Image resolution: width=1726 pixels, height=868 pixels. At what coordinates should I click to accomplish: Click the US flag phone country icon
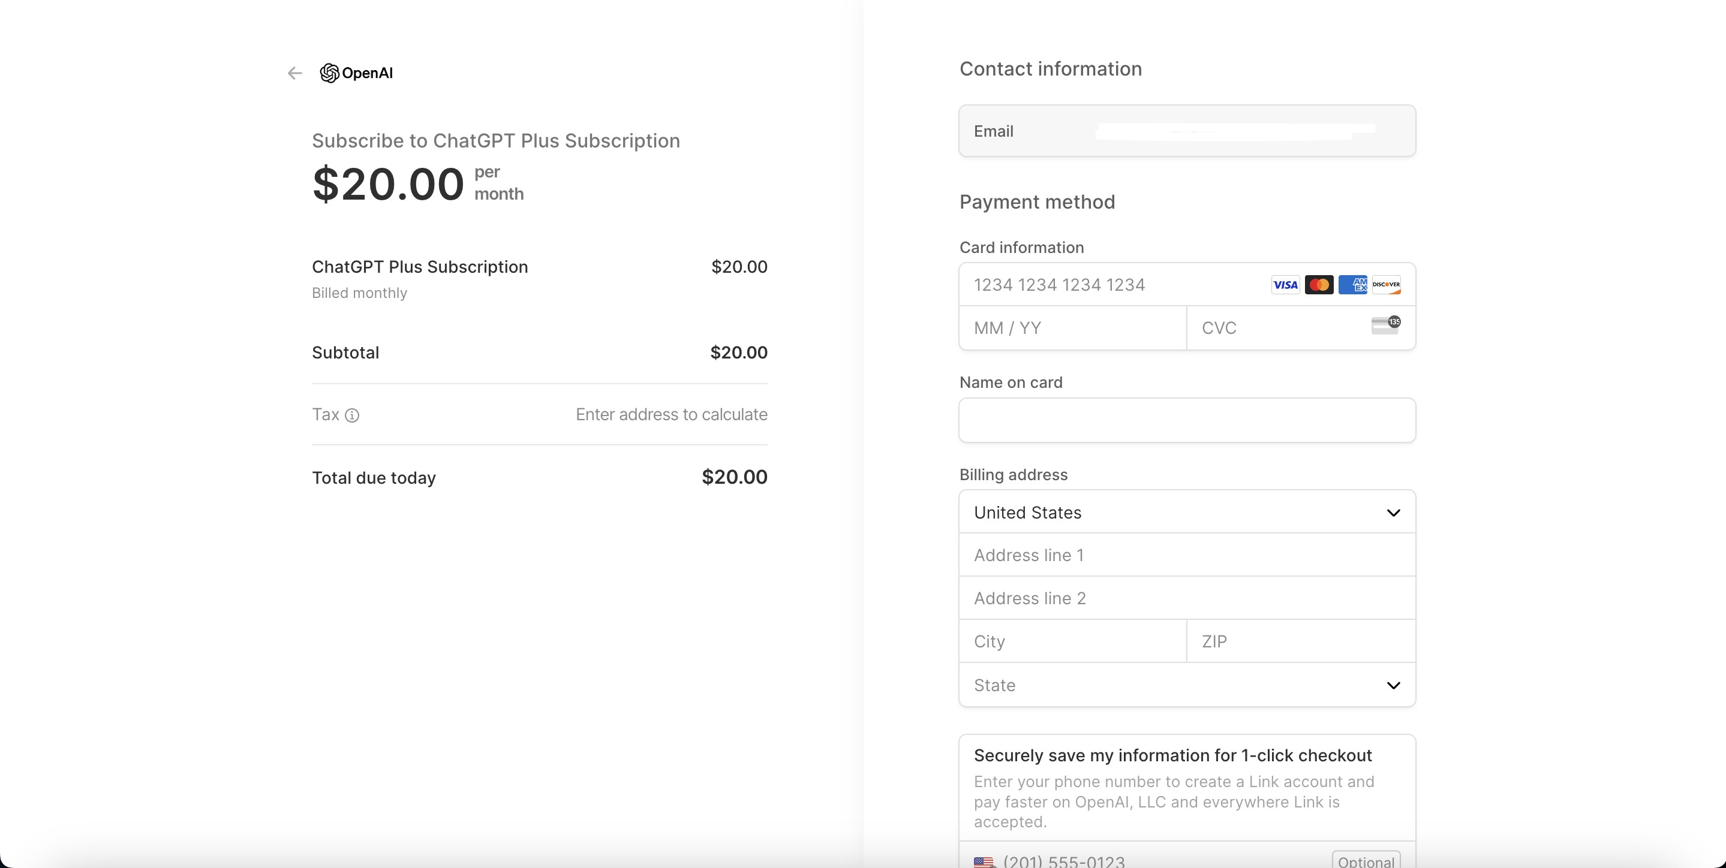[984, 861]
